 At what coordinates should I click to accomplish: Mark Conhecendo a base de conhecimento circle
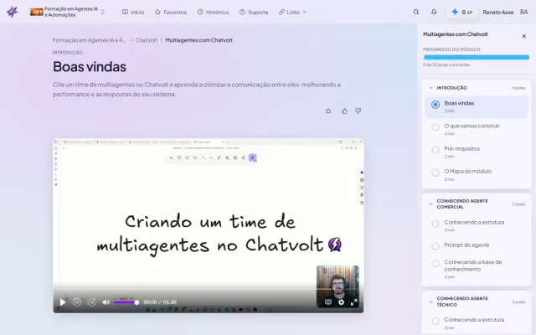tap(435, 264)
